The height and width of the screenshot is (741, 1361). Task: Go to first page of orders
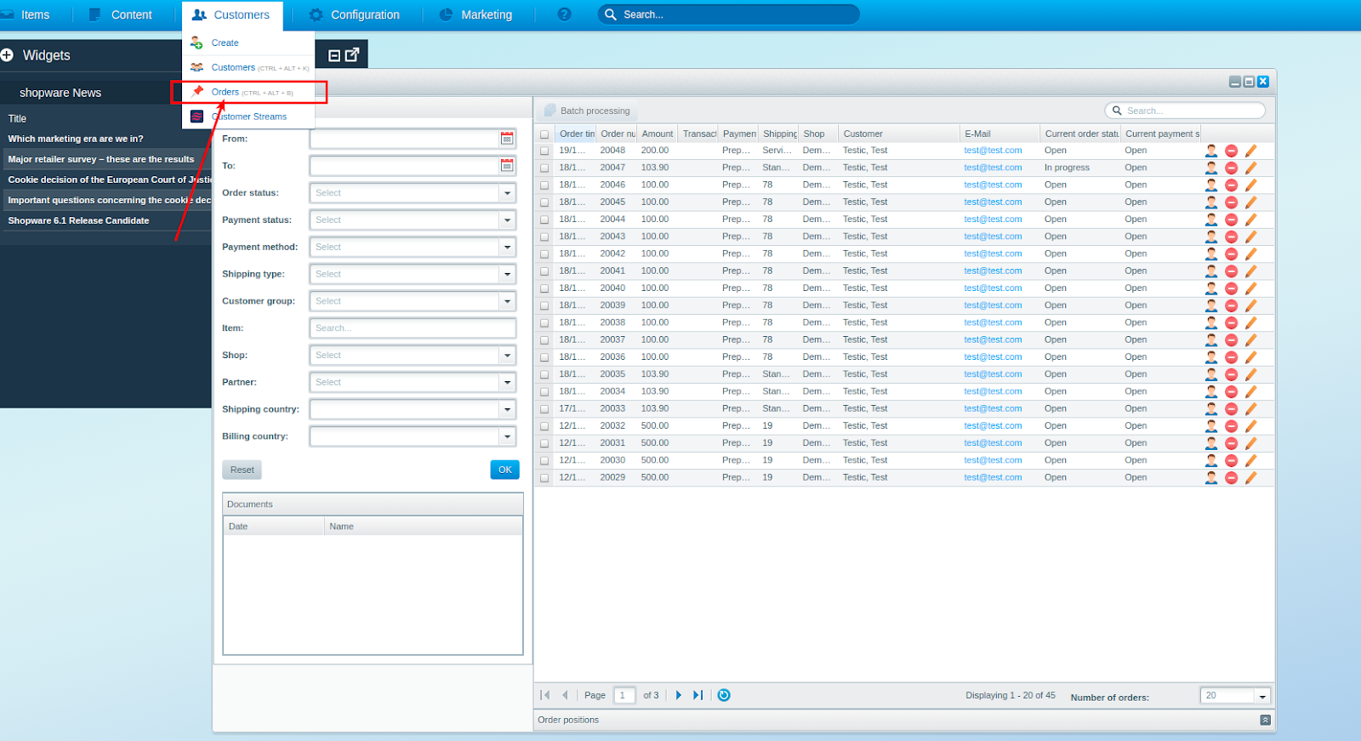click(x=545, y=695)
